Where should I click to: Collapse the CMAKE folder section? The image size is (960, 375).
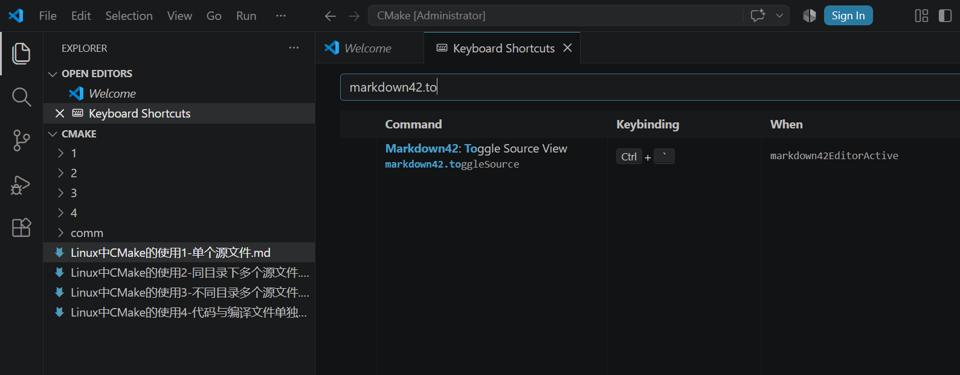tap(179, 134)
